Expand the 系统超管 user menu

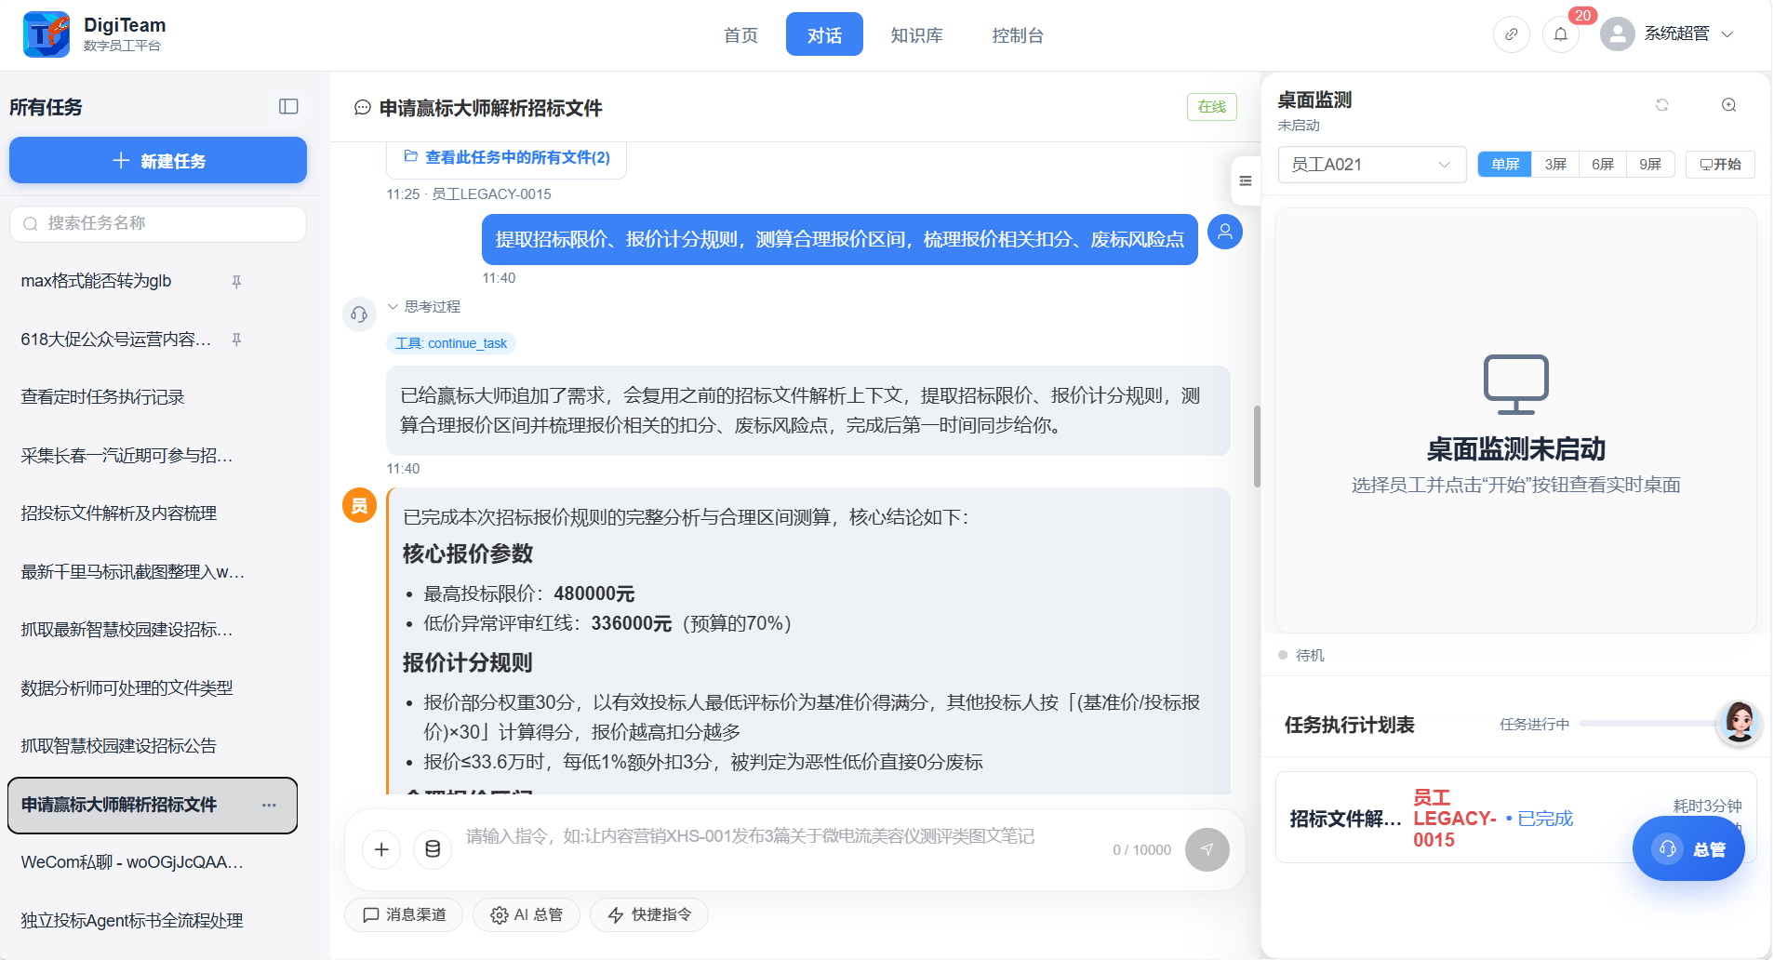1688,34
